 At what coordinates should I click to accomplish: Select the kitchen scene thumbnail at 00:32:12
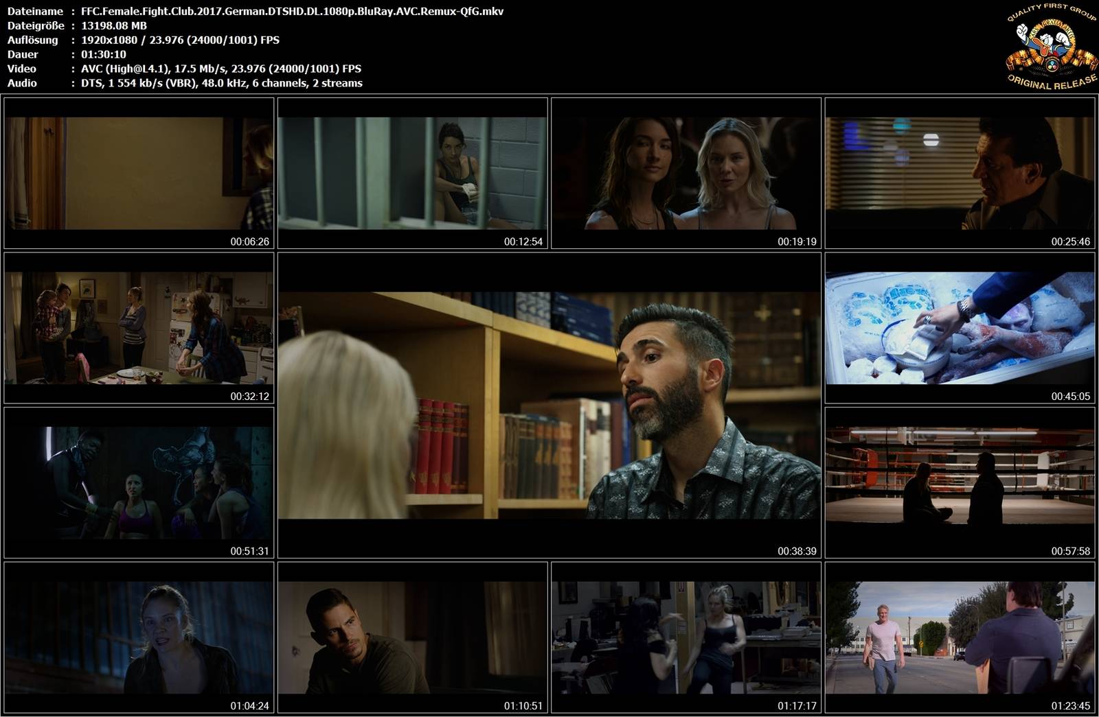click(139, 328)
